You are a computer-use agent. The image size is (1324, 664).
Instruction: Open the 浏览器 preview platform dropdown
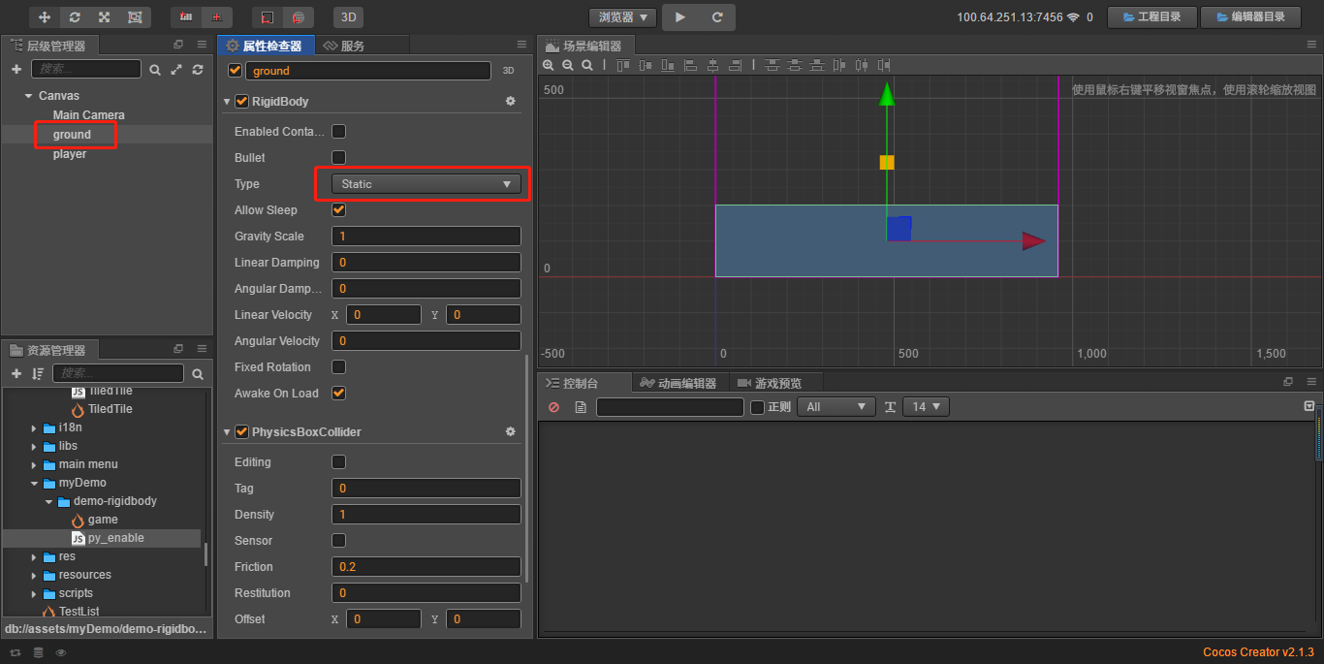[622, 17]
